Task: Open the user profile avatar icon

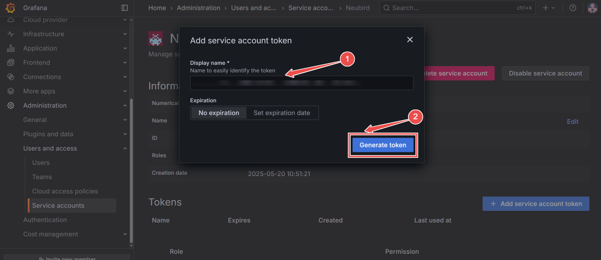Action: 592,8
